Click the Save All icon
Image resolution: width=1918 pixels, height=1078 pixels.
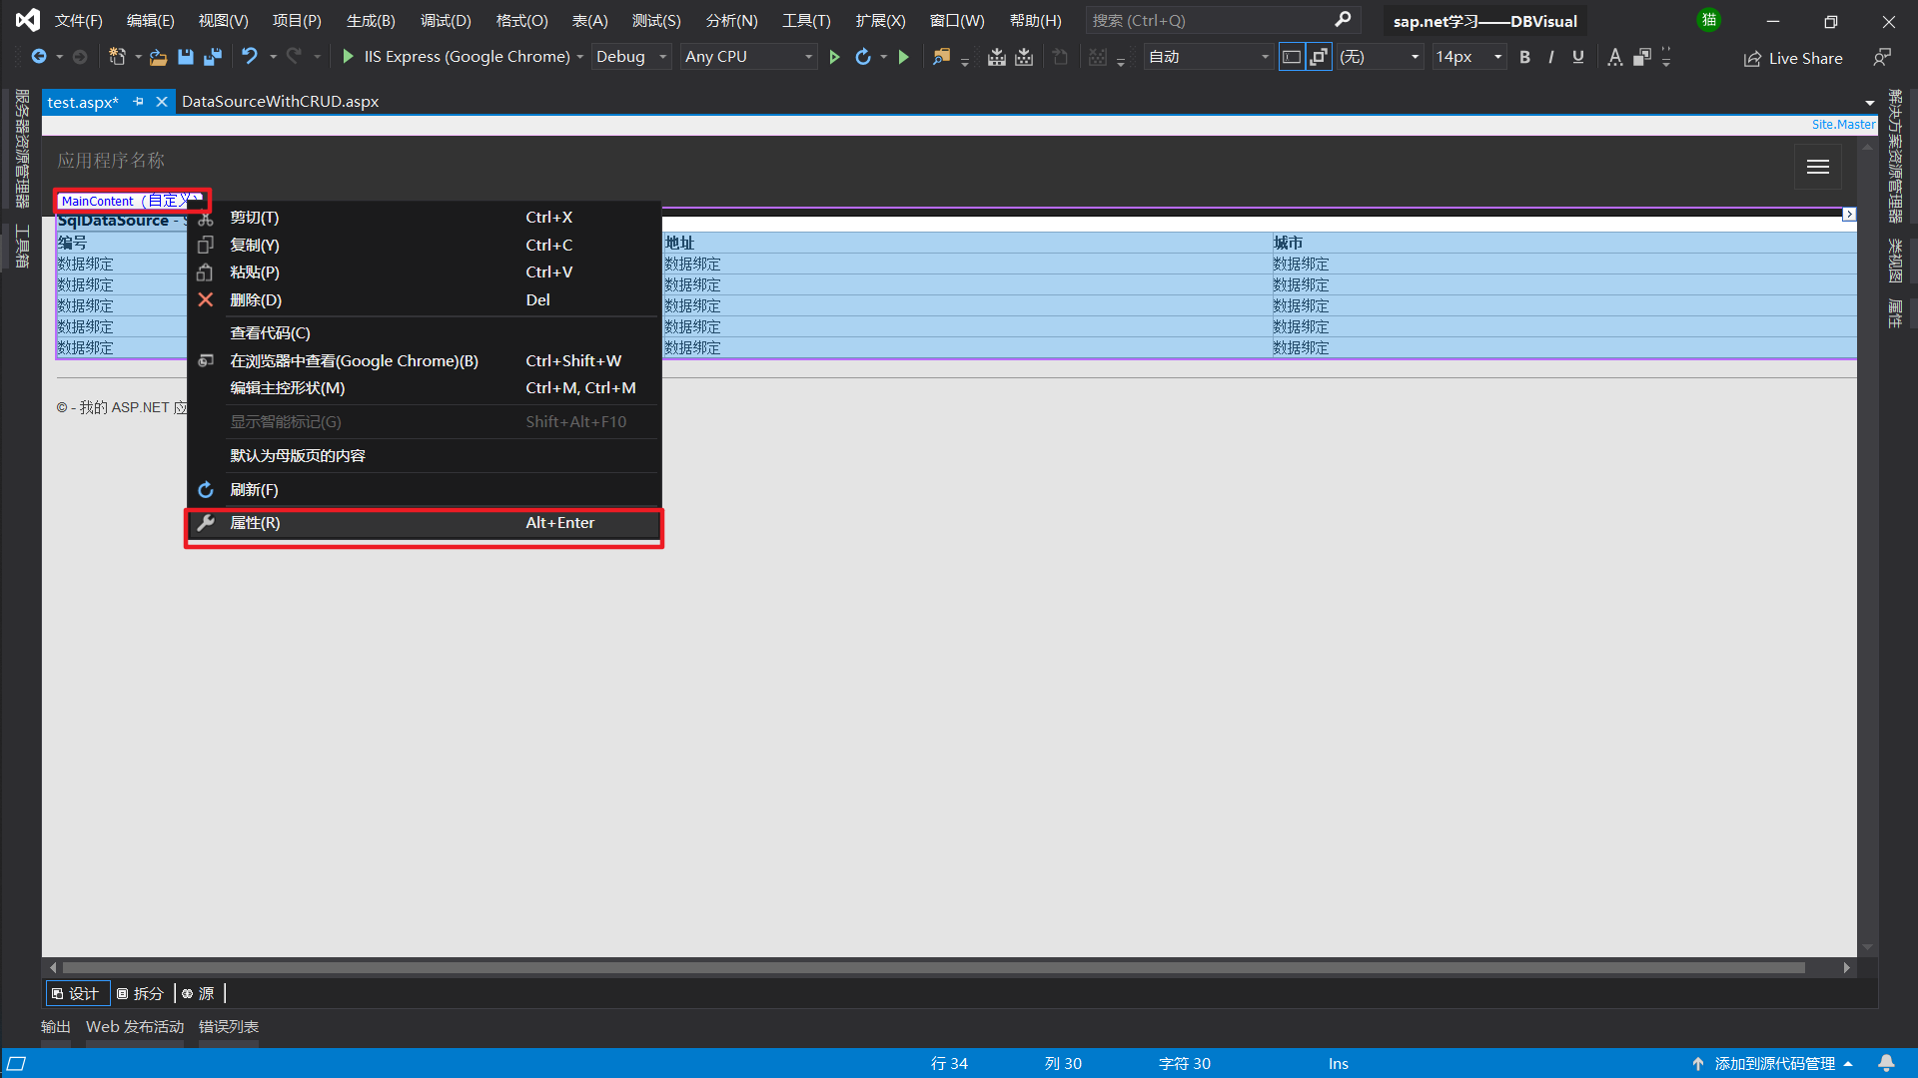tap(212, 57)
